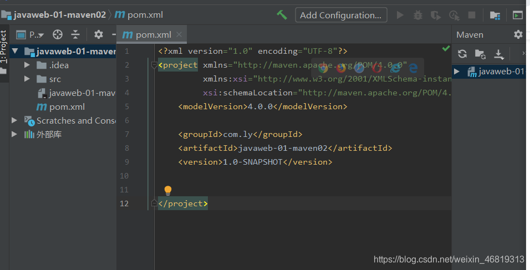Image resolution: width=530 pixels, height=270 pixels.
Task: Click the fold marker beside opening project tag
Action: point(154,65)
